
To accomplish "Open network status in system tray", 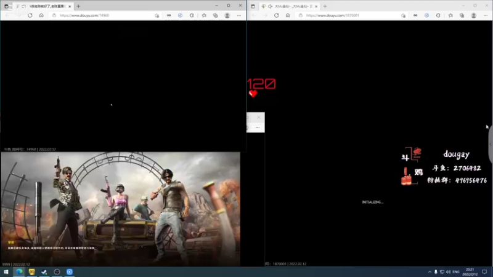I will click(442, 272).
